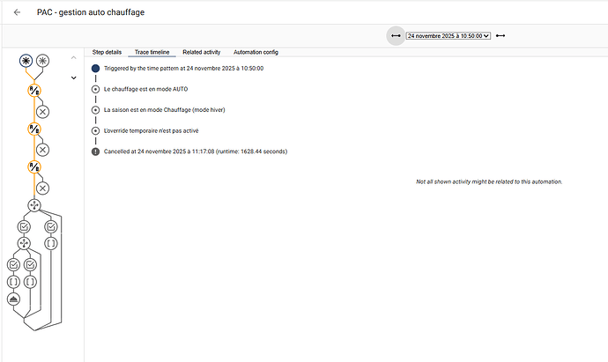Select the second bottom-level check condition node
This screenshot has width=608, height=362.
tap(30, 265)
